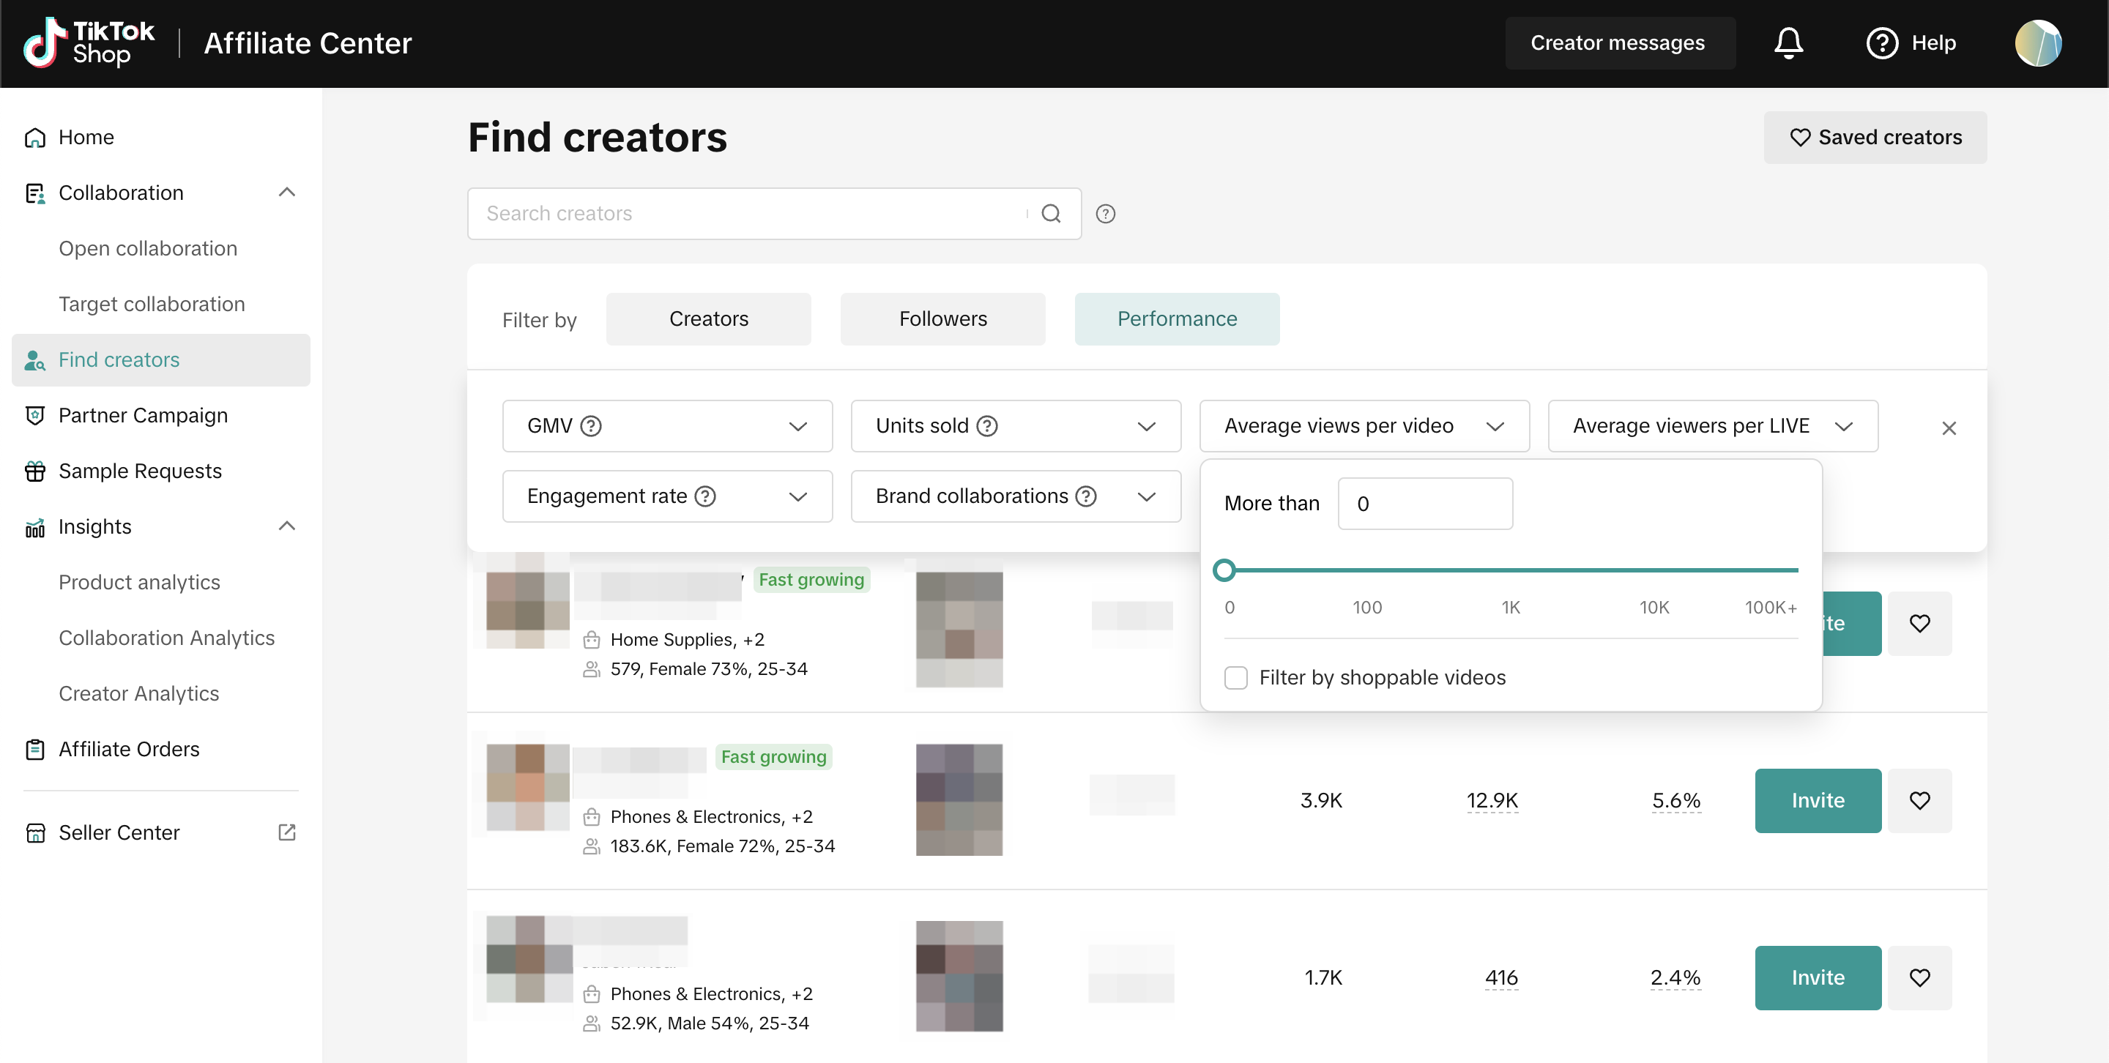The image size is (2109, 1063).
Task: Expand the Units sold dropdown
Action: tap(1146, 426)
